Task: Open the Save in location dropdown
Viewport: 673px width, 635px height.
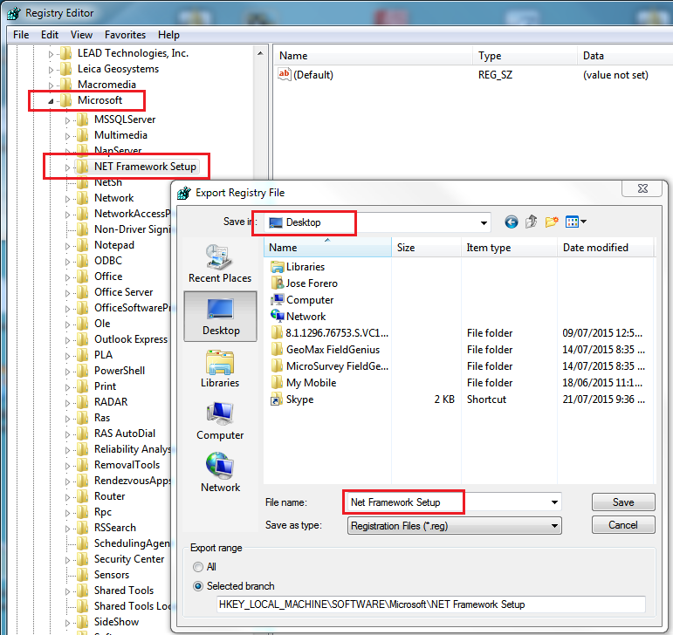Action: [483, 222]
